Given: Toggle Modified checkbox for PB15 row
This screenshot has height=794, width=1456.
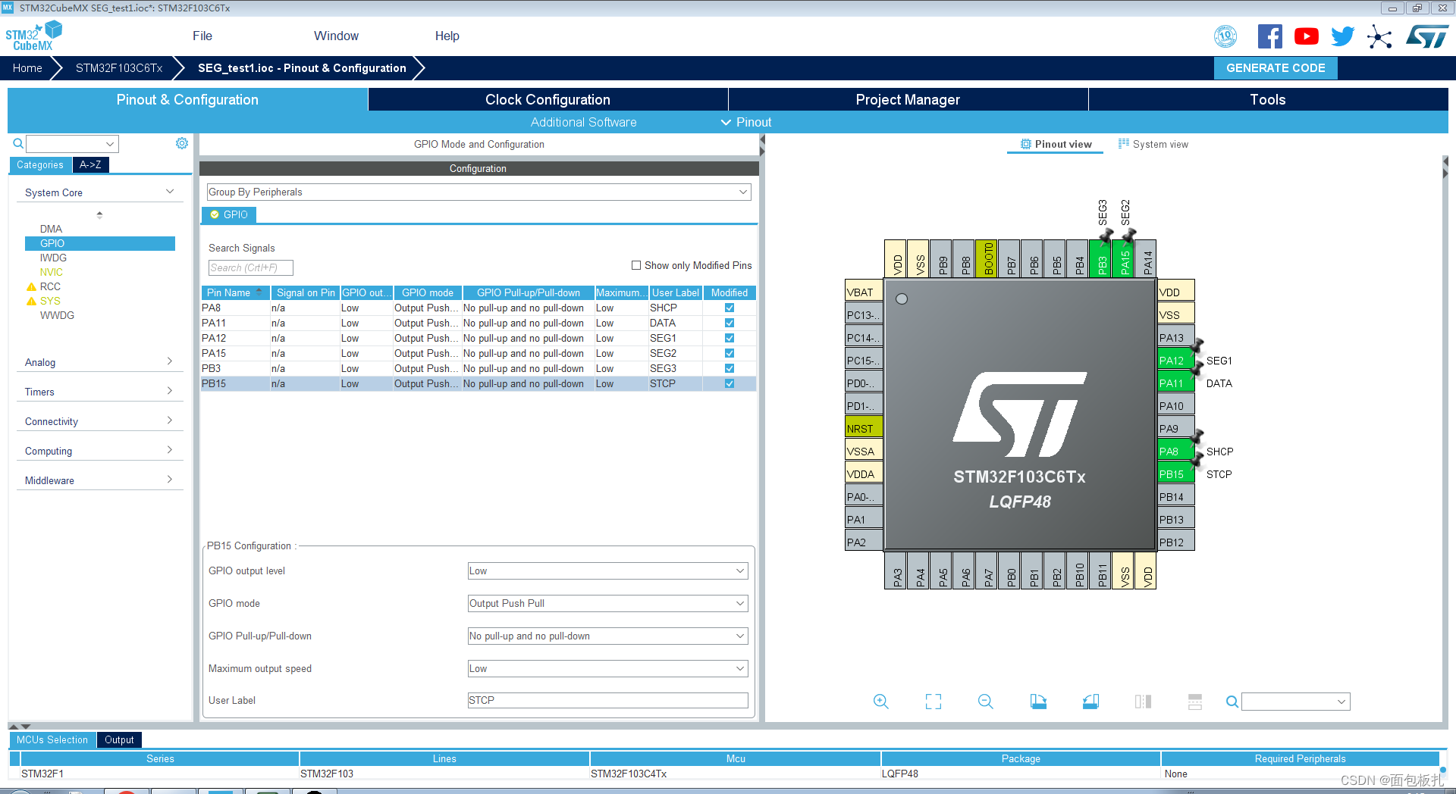Looking at the screenshot, I should tap(730, 383).
